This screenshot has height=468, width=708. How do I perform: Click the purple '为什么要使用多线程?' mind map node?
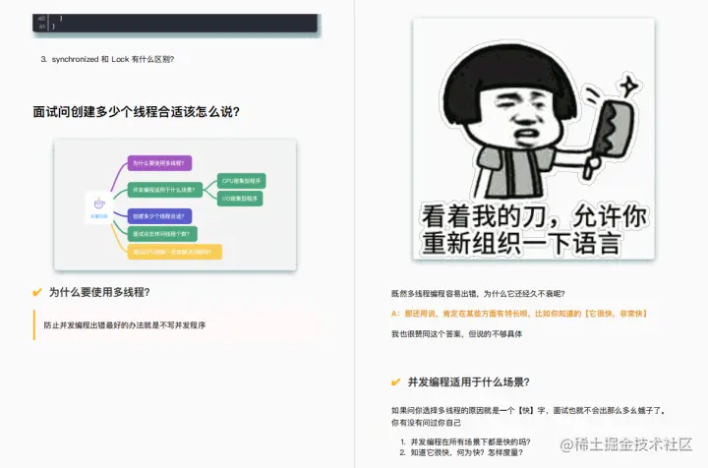(159, 163)
